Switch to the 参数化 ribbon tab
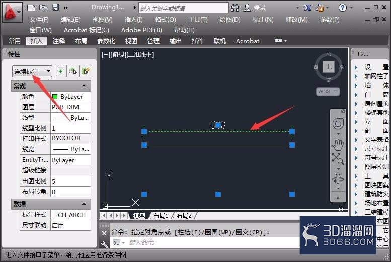391x262 pixels. pos(106,41)
